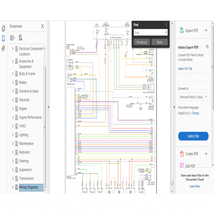Click the Select PDF File link
This screenshot has width=214, height=214.
click(185, 68)
